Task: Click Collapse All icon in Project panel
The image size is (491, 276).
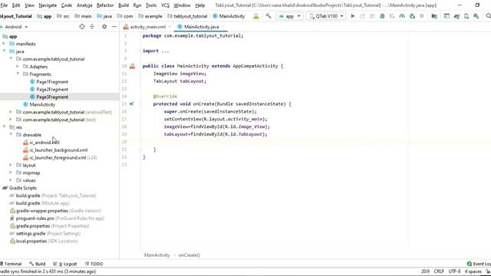Action: tap(92, 27)
